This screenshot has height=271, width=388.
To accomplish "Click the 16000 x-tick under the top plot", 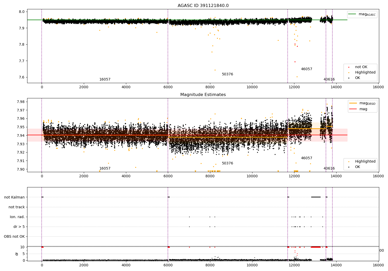I will click(378, 87).
